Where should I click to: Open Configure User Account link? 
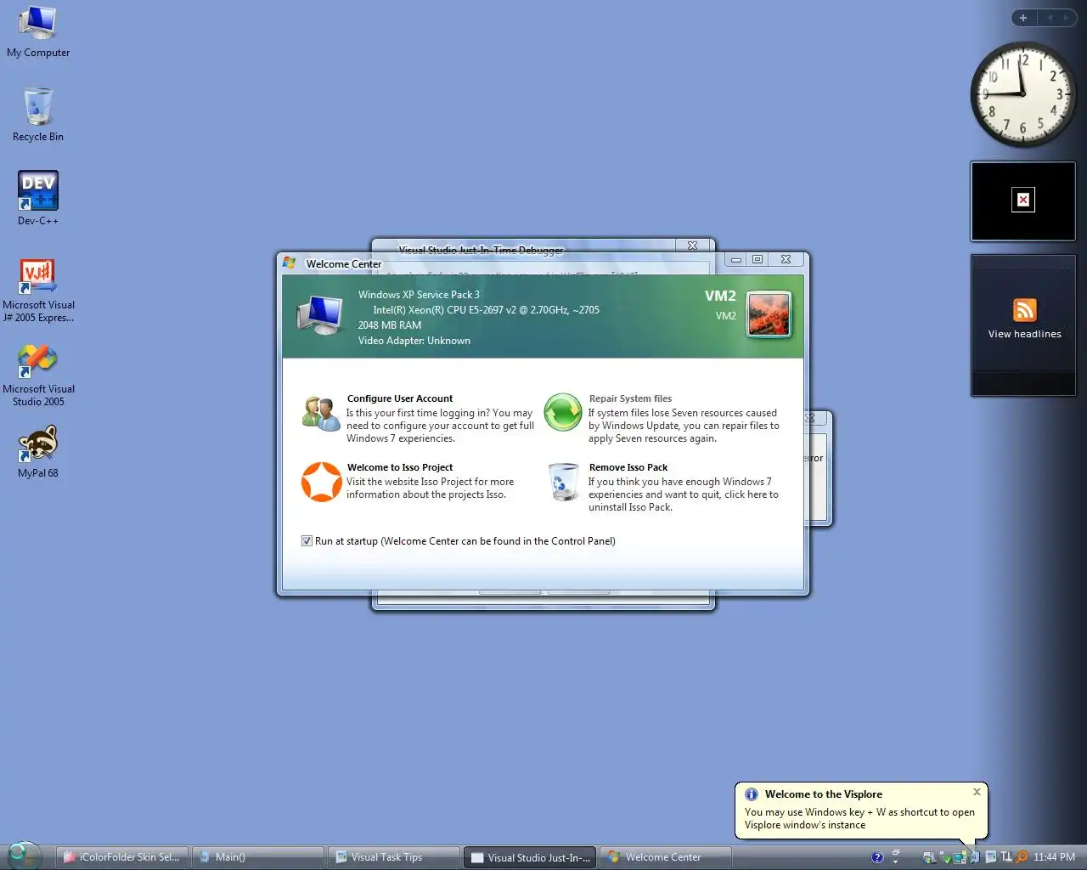(x=400, y=398)
